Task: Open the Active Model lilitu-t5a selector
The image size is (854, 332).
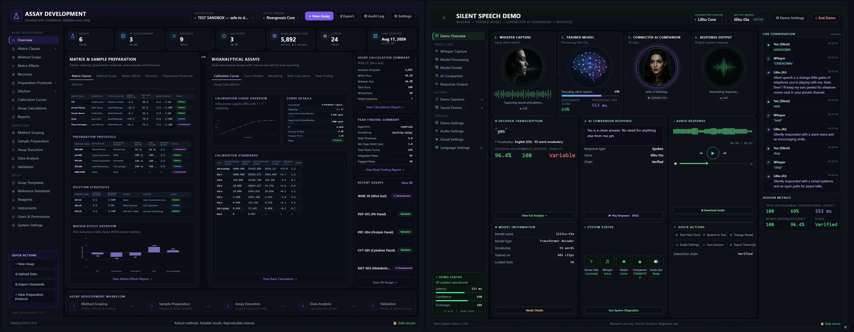Action: (x=749, y=18)
